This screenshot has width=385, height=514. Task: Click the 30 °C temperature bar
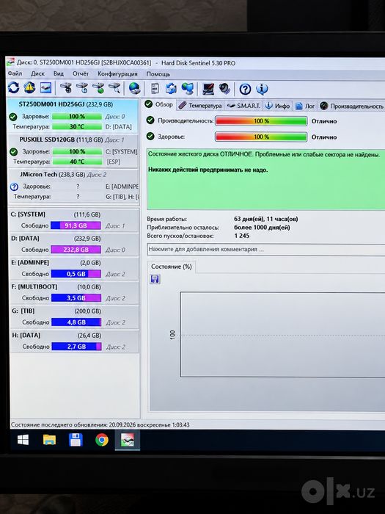pyautogui.click(x=77, y=126)
